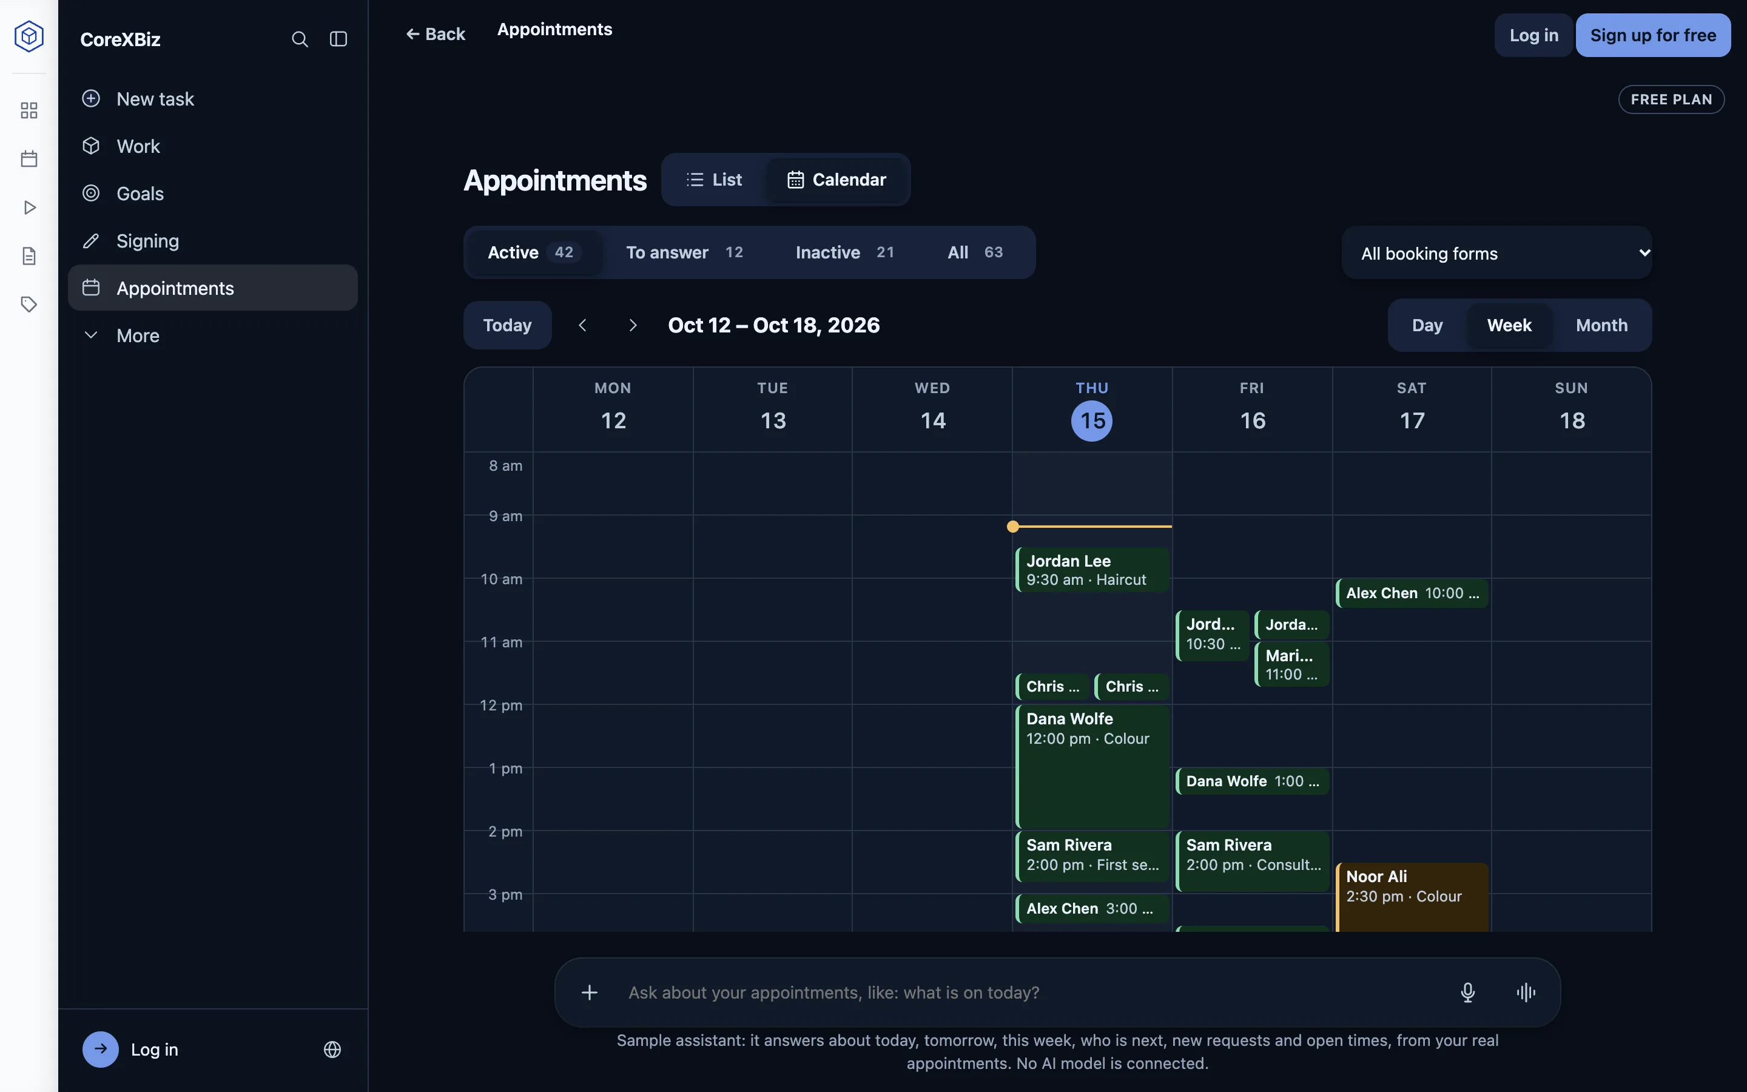Open Noor Ali 2:30 pm Colour appointment
This screenshot has height=1092, width=1747.
(x=1412, y=897)
